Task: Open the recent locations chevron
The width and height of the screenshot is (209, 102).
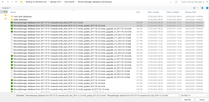Action: 12,2
